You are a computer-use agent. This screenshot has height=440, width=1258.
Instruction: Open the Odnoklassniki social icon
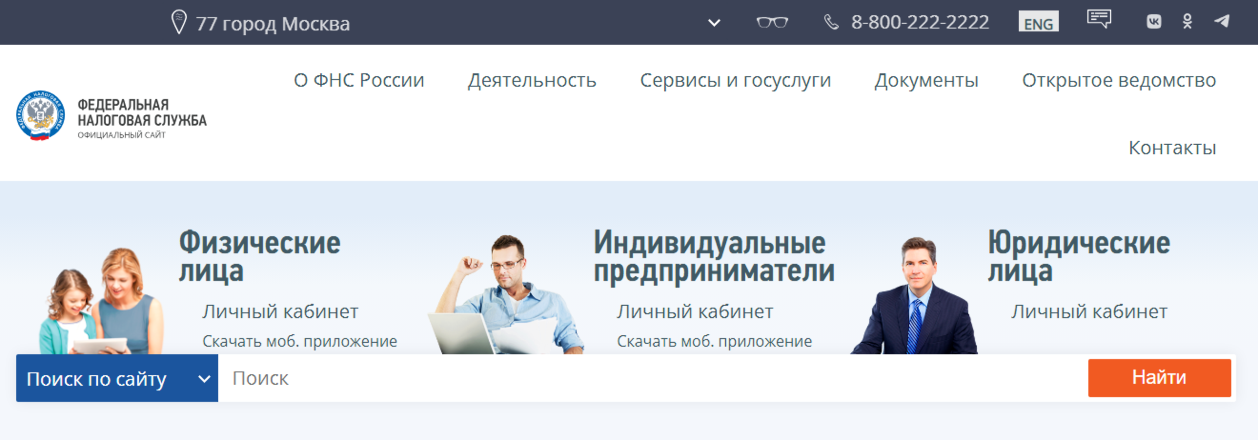pos(1187,21)
